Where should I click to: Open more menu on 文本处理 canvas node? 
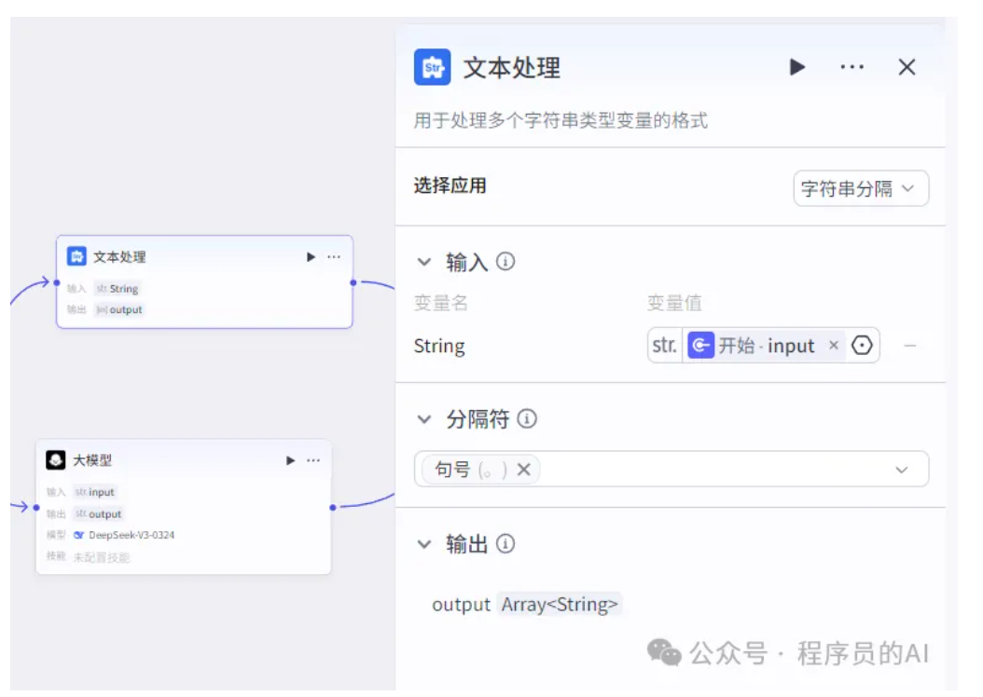(x=334, y=257)
